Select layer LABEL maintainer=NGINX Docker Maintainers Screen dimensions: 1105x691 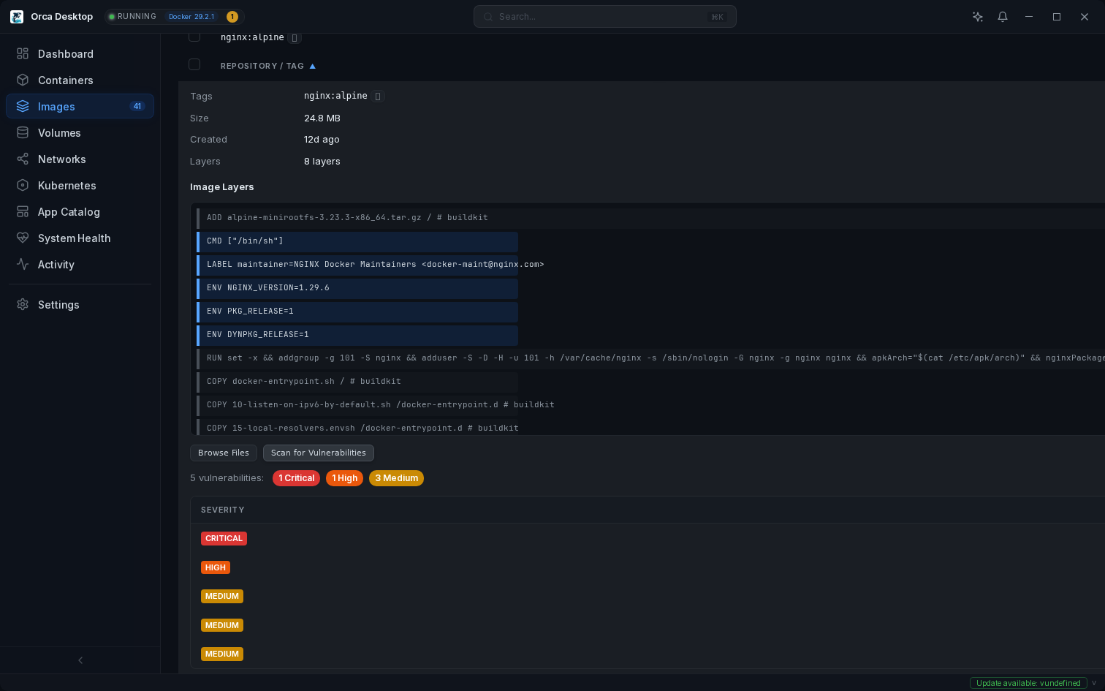coord(357,264)
